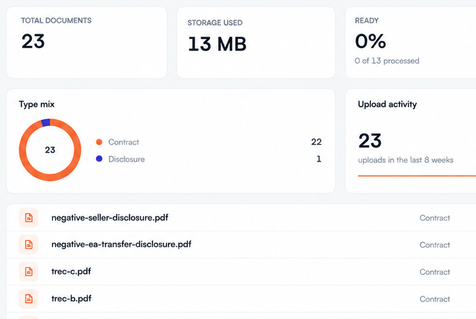The height and width of the screenshot is (319, 476).
Task: Select the orange Contract legend dot
Action: pyautogui.click(x=99, y=142)
